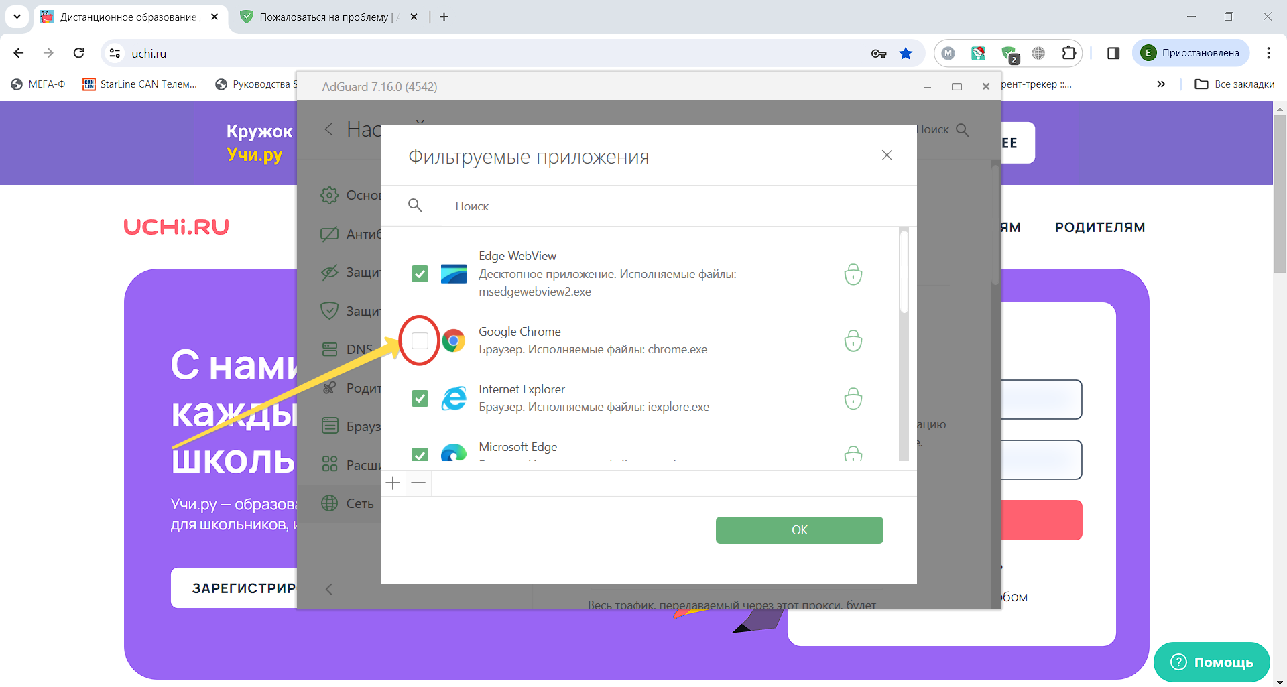
Task: Click the lock icon next to Google Chrome
Action: (853, 341)
